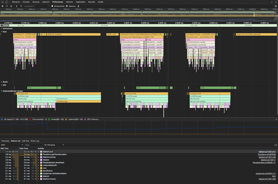Open the Main thread selector dropdown
278x184 pixels.
point(12,145)
